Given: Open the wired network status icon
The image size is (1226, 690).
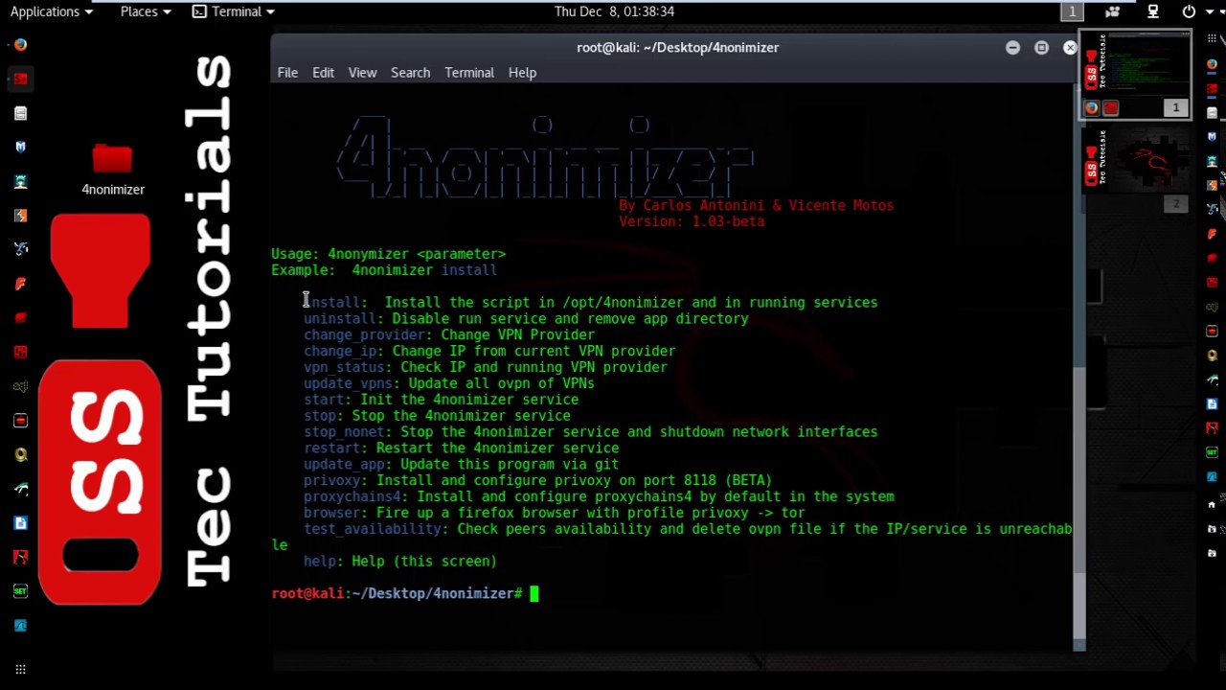Looking at the screenshot, I should tap(1153, 11).
